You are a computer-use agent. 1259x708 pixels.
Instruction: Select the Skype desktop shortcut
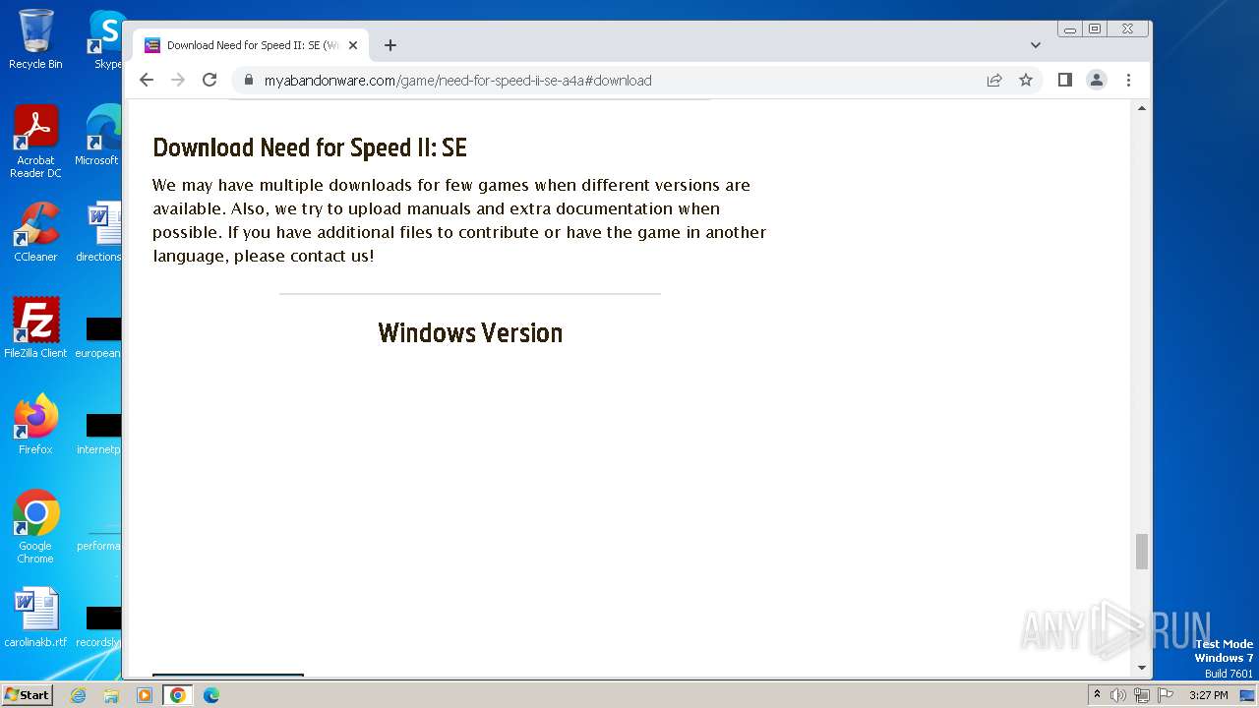click(106, 39)
